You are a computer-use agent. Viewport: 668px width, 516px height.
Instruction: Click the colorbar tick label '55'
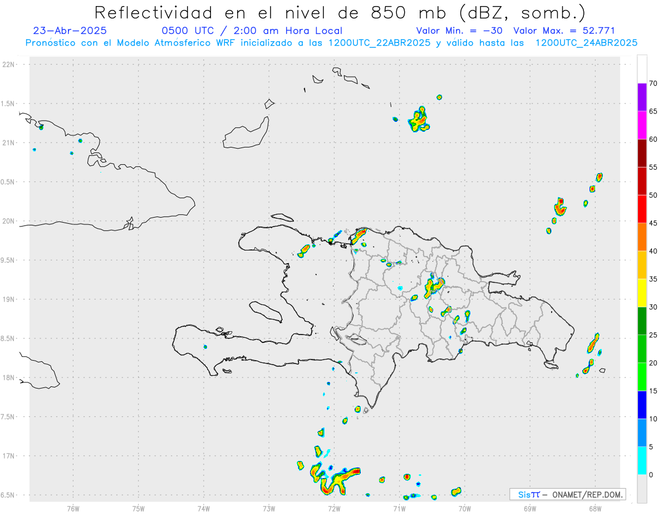click(654, 168)
